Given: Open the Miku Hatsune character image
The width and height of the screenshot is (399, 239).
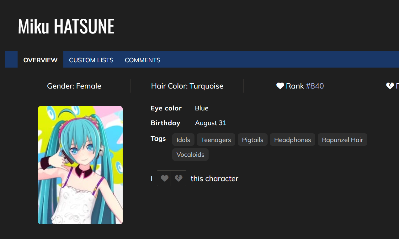Looking at the screenshot, I should (80, 165).
